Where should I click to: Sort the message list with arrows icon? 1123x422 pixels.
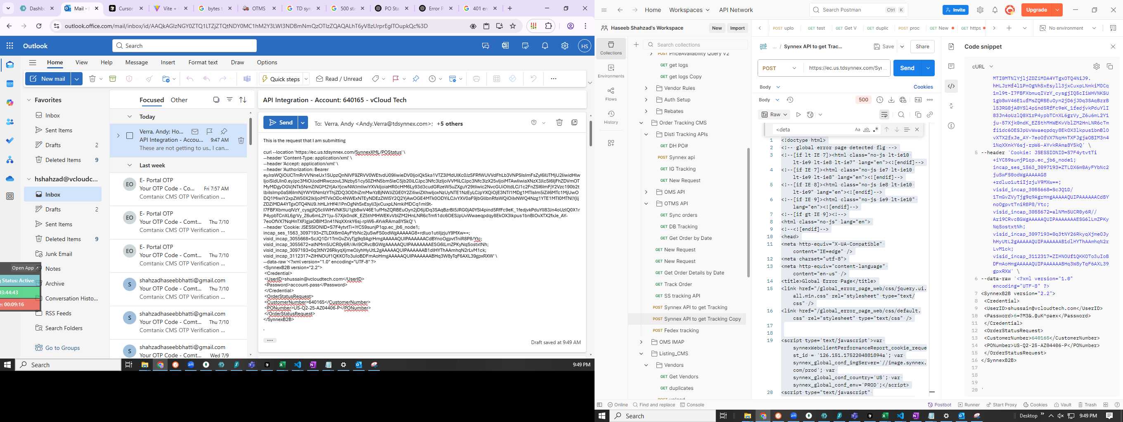click(x=243, y=100)
